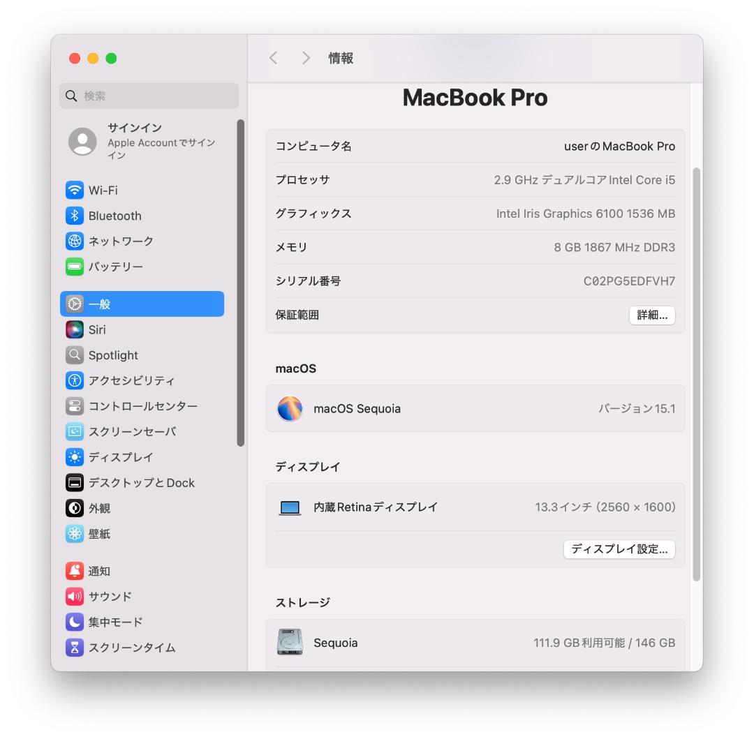The width and height of the screenshot is (754, 739).
Task: Open ディスプレイ設定... button
Action: pos(619,549)
